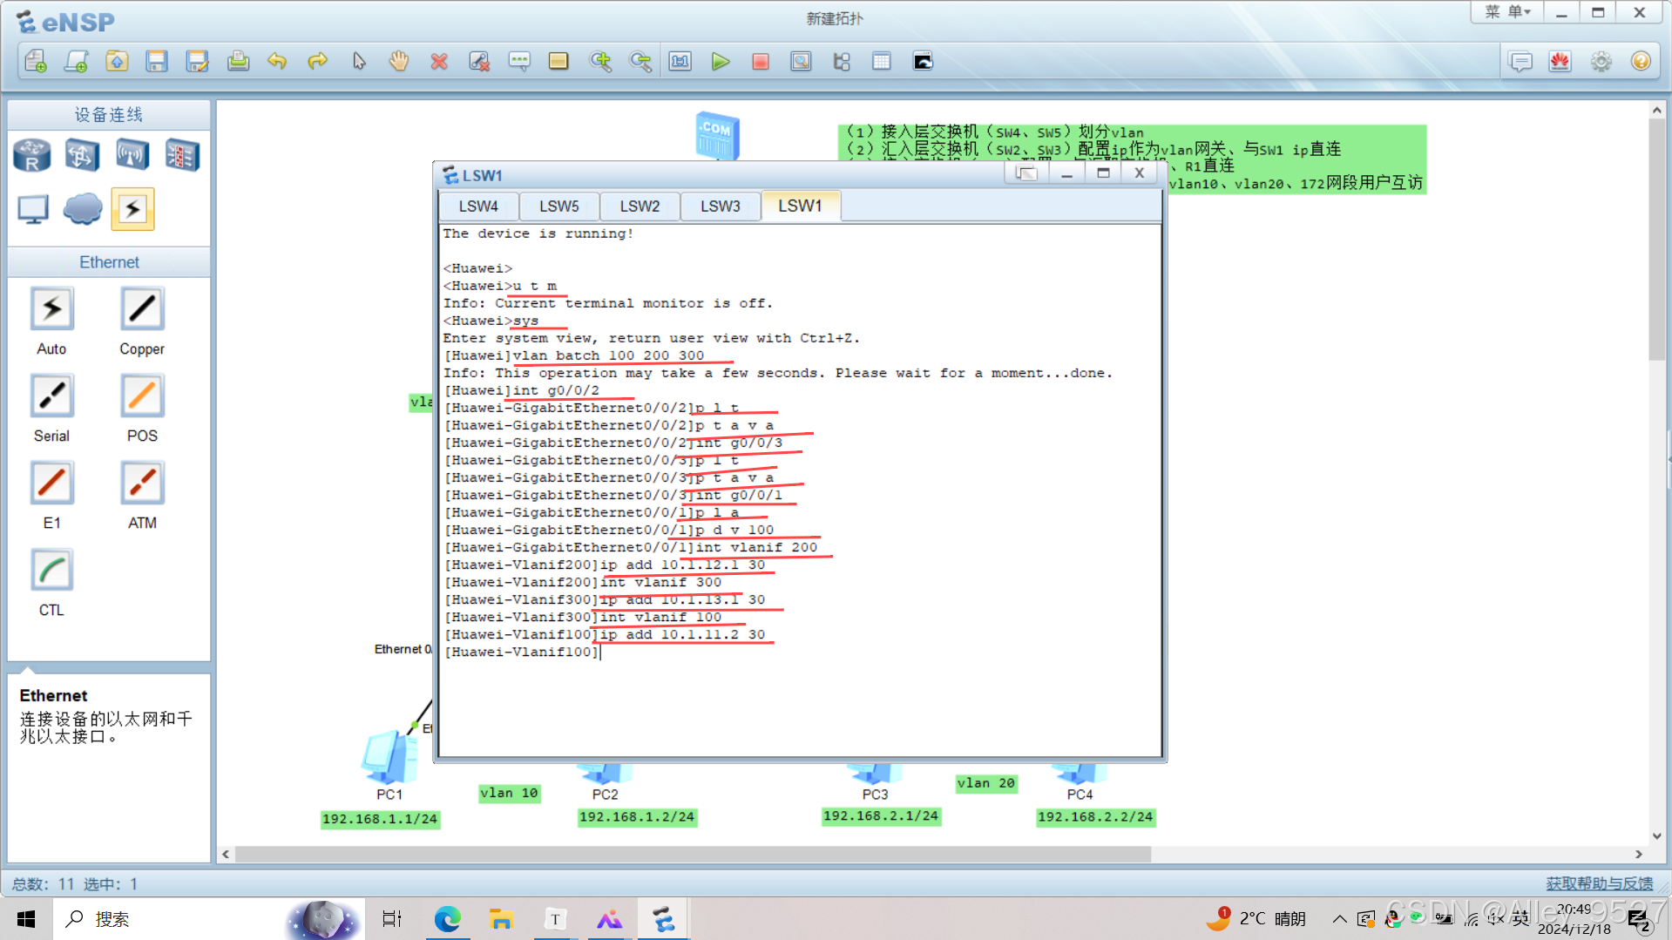The height and width of the screenshot is (940, 1672).
Task: Click the grid display toolbar icon
Action: click(882, 61)
